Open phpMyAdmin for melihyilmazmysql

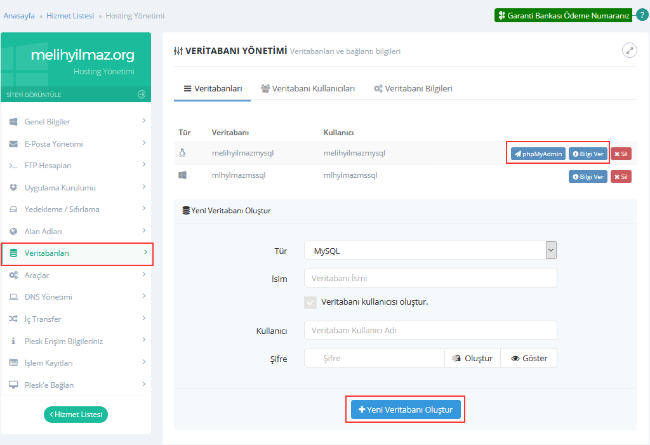[538, 154]
